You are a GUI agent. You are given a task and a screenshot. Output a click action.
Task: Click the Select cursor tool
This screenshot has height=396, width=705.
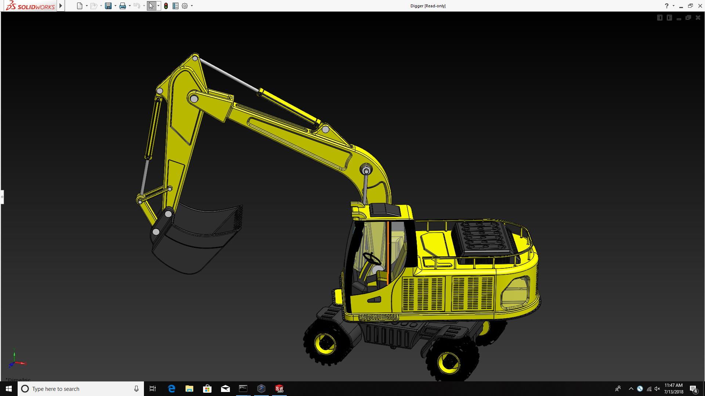tap(151, 6)
